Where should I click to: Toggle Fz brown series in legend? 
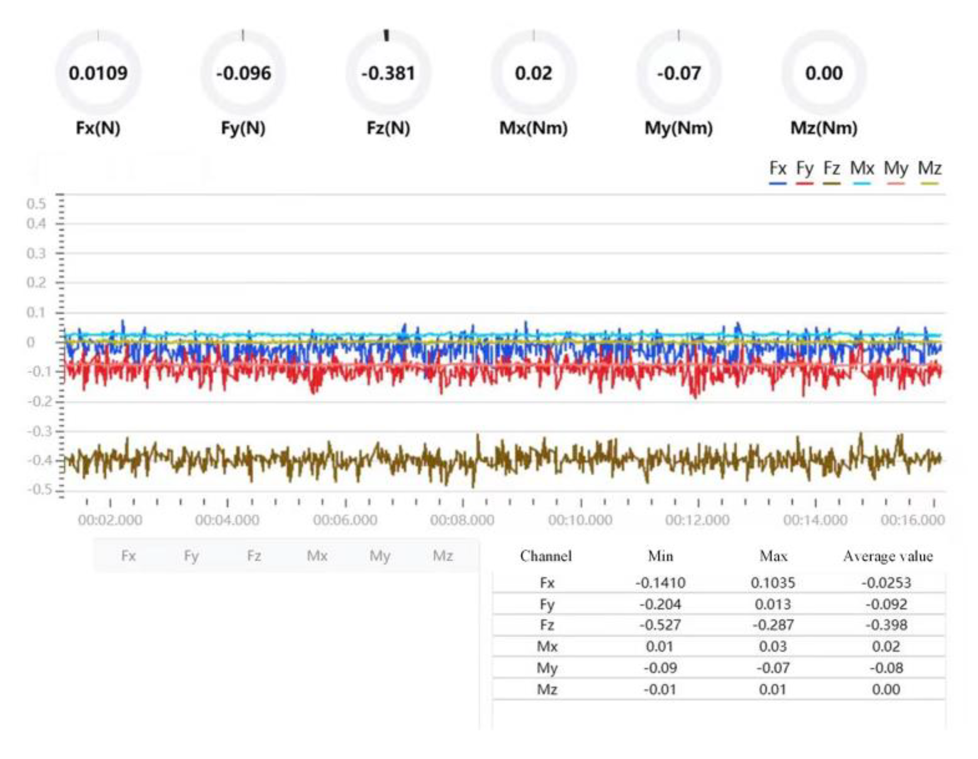point(832,170)
